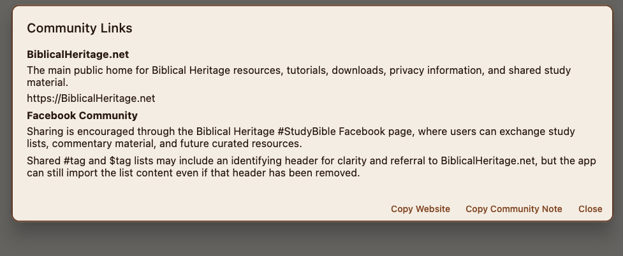The width and height of the screenshot is (623, 256).
Task: Click the dimmed background below the dialog
Action: pyautogui.click(x=311, y=241)
